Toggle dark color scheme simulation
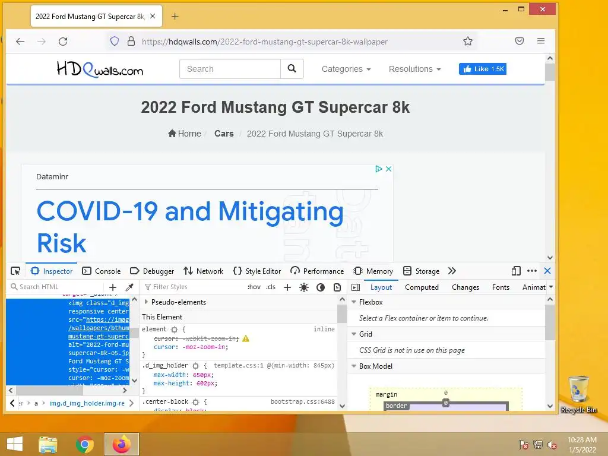 tap(321, 287)
